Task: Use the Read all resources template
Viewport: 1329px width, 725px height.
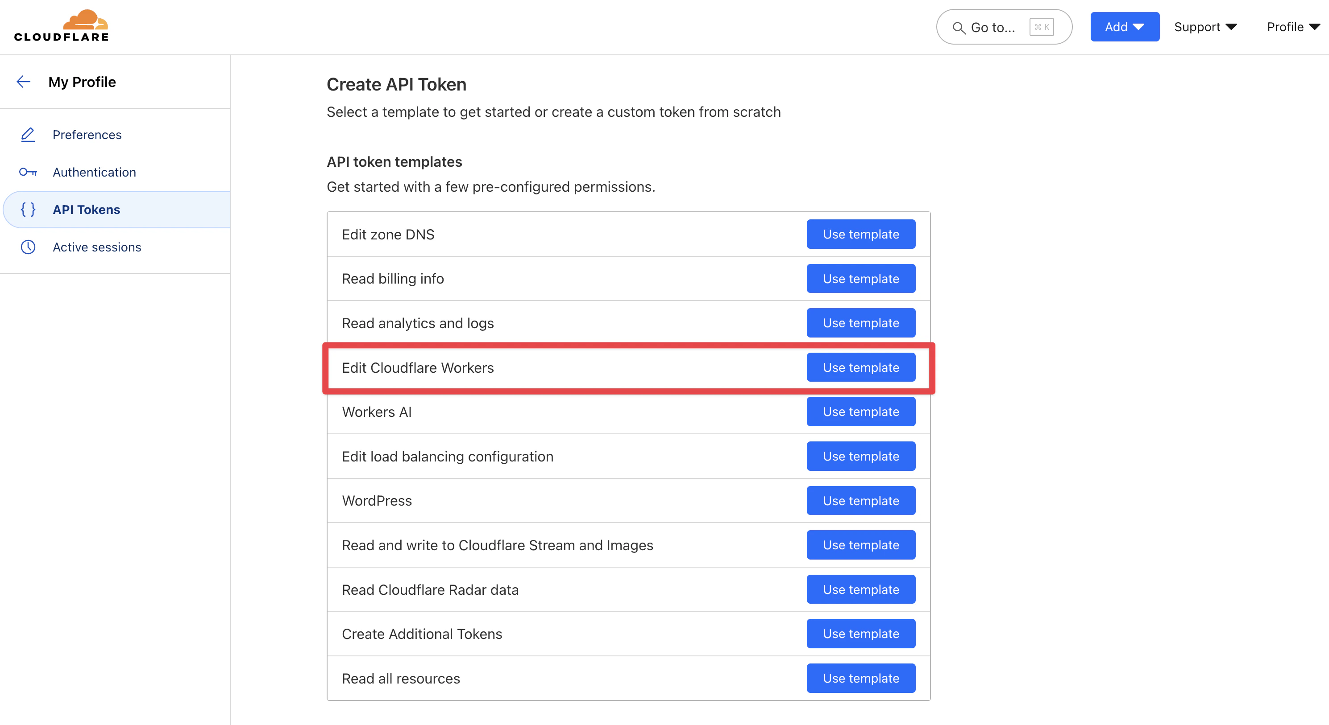Action: point(860,678)
